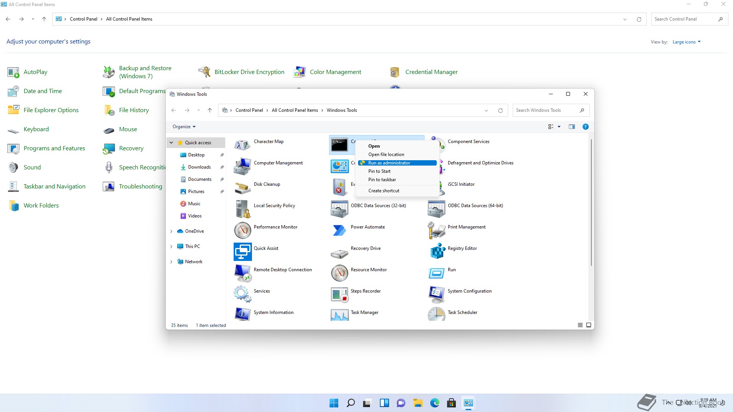Open the Print Management icon
Image resolution: width=733 pixels, height=412 pixels.
(436, 230)
